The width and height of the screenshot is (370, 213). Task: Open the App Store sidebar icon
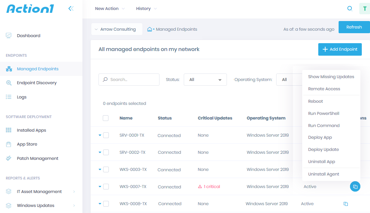click(x=9, y=144)
